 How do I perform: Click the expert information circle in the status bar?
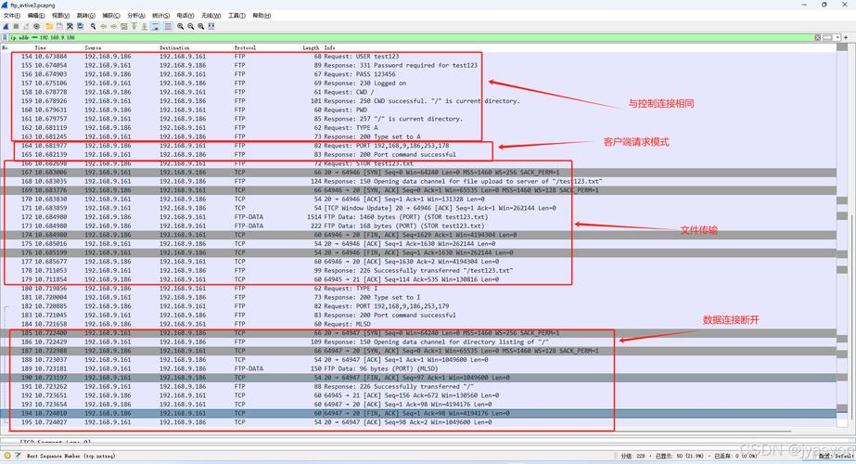[6, 457]
